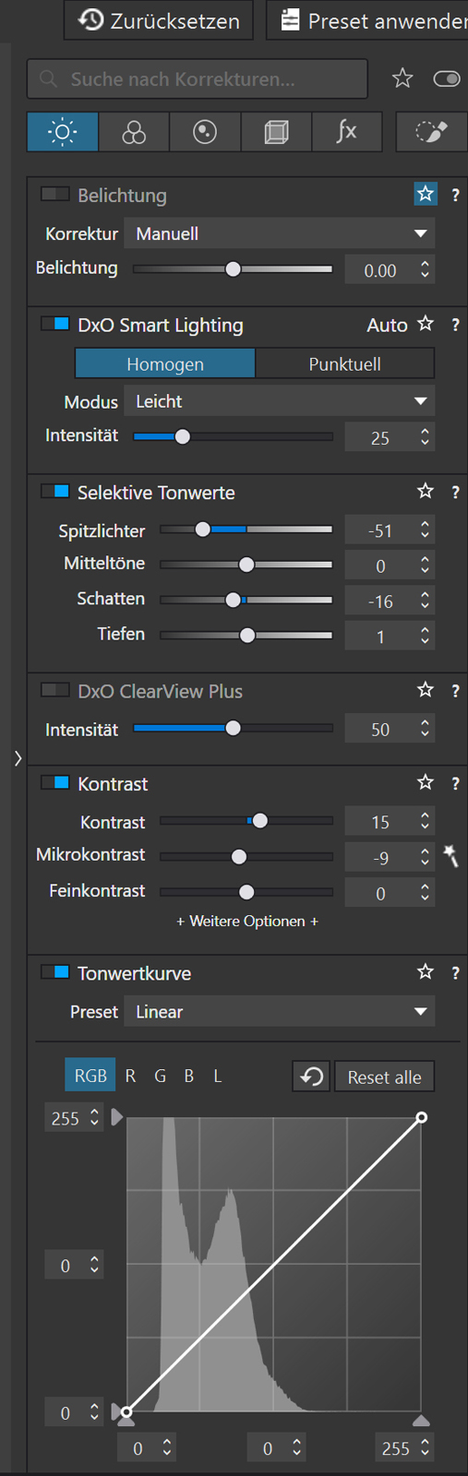Click the Spitzlichter slider handle

click(203, 530)
